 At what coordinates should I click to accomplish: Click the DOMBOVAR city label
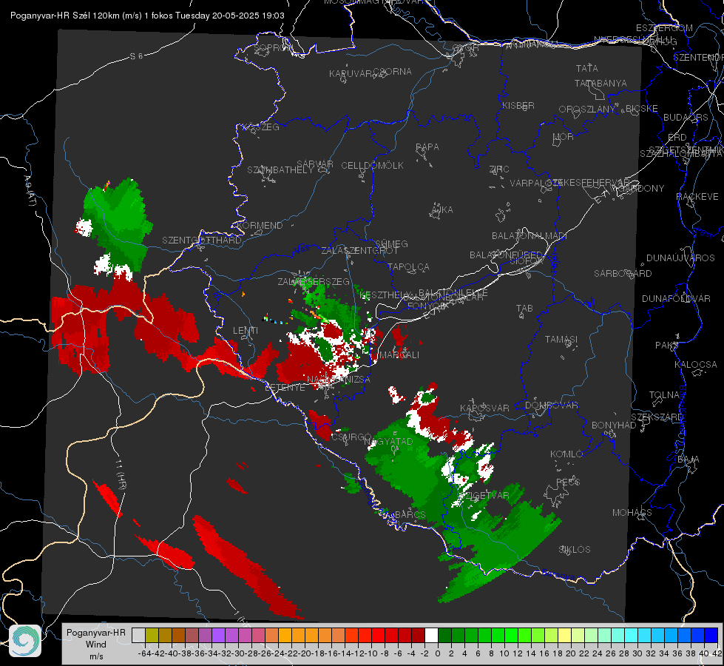pyautogui.click(x=551, y=406)
